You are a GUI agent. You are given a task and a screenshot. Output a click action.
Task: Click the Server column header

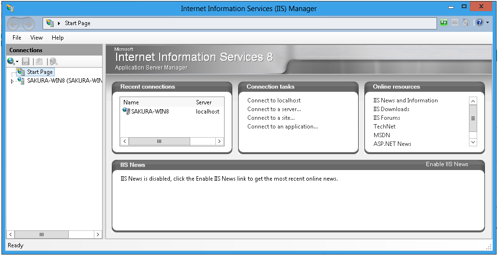pos(204,102)
